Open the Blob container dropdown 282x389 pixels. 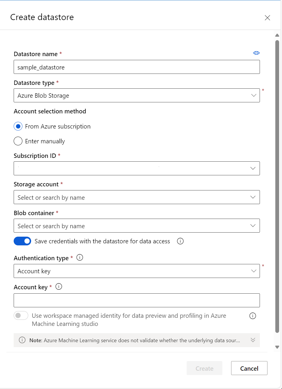(137, 226)
